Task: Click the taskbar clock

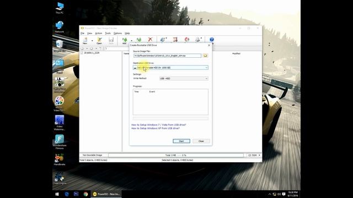Action: (x=293, y=194)
